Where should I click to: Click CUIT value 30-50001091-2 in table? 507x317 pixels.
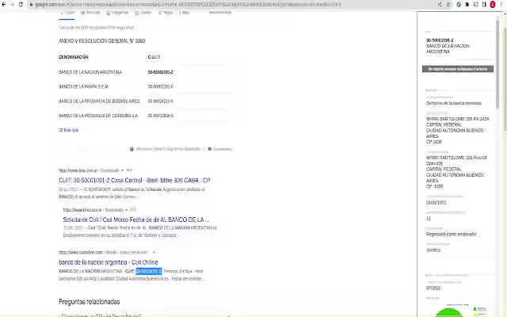(x=160, y=72)
